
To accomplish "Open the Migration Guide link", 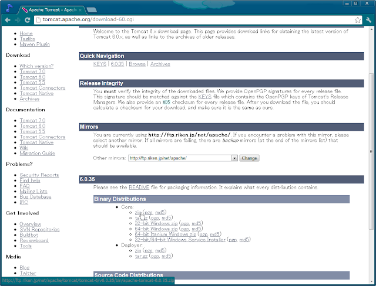I will point(38,154).
